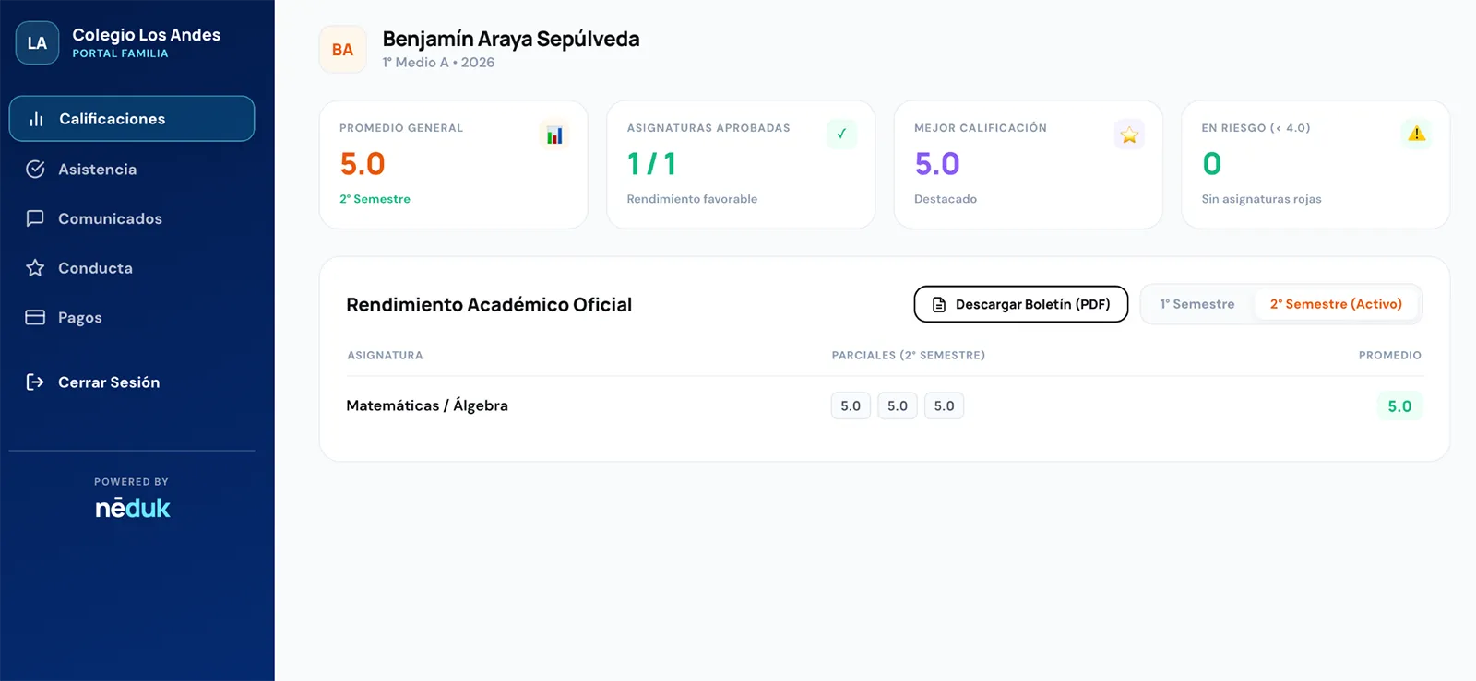Click the purple 5.0 best grade value
This screenshot has height=681, width=1476.
937,164
